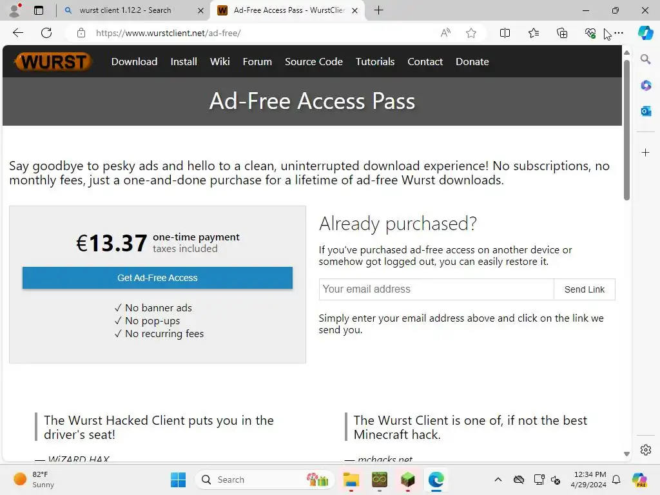This screenshot has width=660, height=495.
Task: Open browser Collections
Action: click(x=562, y=33)
